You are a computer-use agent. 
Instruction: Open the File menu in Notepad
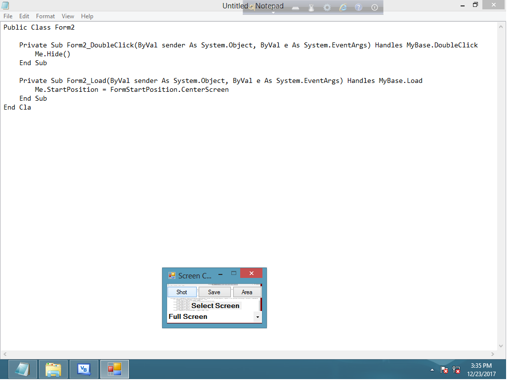click(x=8, y=16)
